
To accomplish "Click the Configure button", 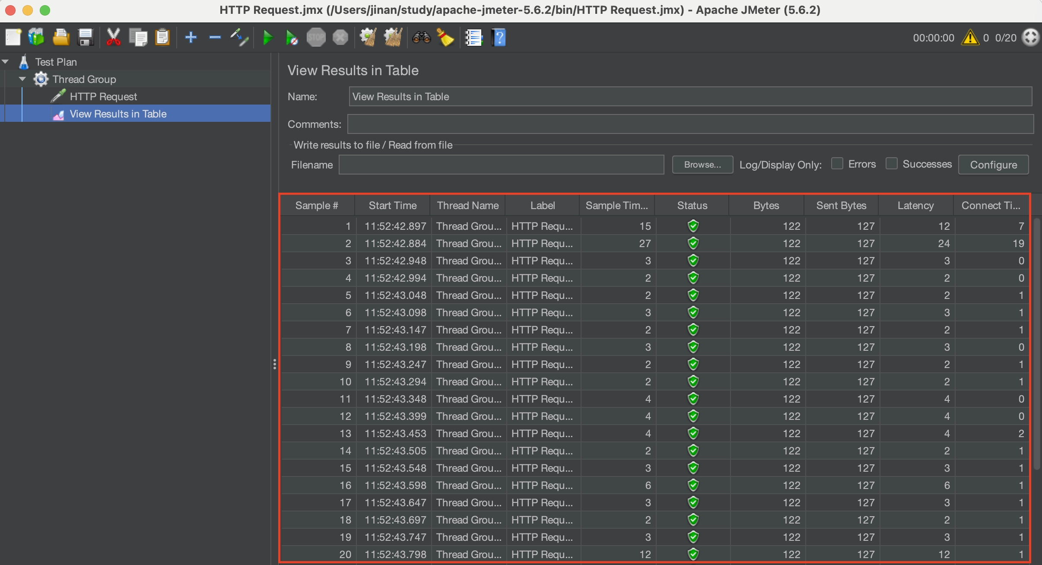I will [993, 165].
